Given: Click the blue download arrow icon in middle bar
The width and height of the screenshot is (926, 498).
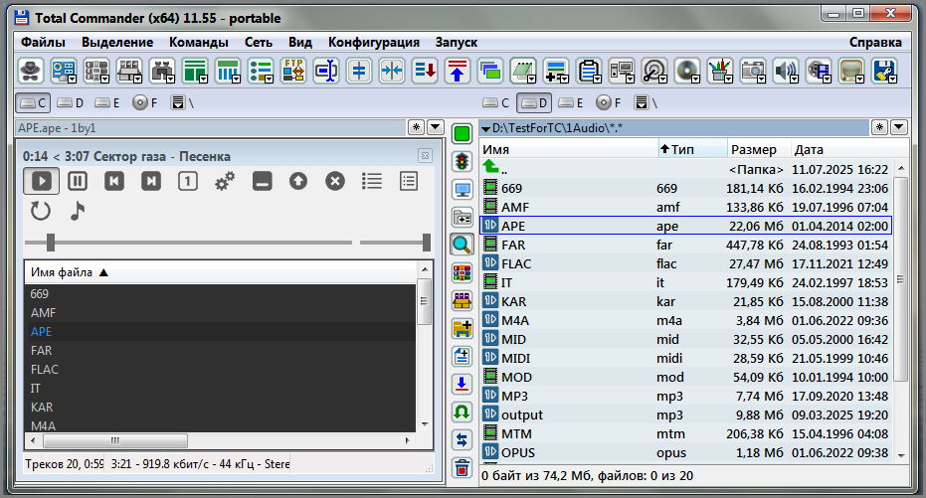Looking at the screenshot, I should click(462, 384).
